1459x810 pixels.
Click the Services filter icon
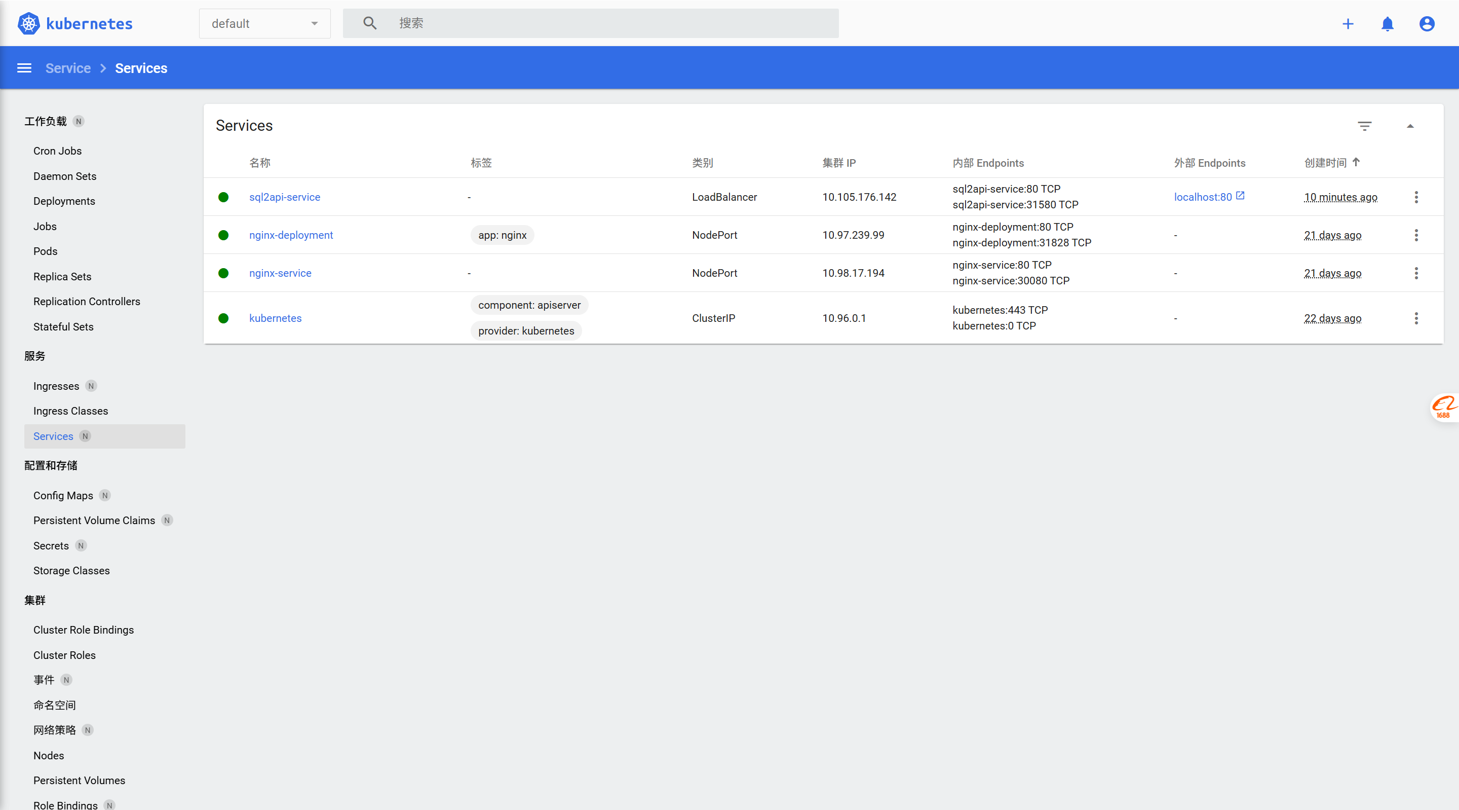tap(1364, 126)
